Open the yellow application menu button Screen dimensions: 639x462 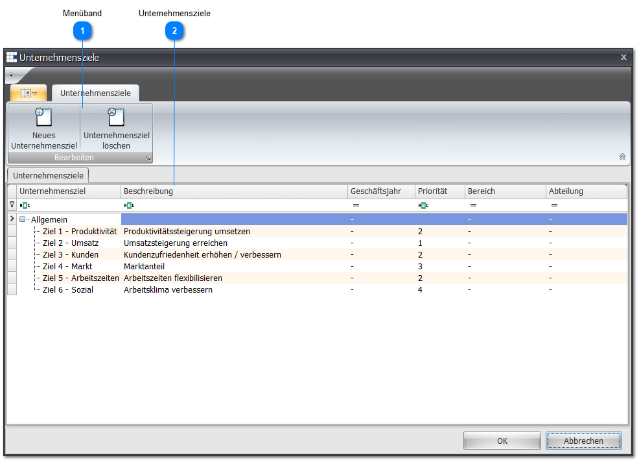(x=29, y=93)
